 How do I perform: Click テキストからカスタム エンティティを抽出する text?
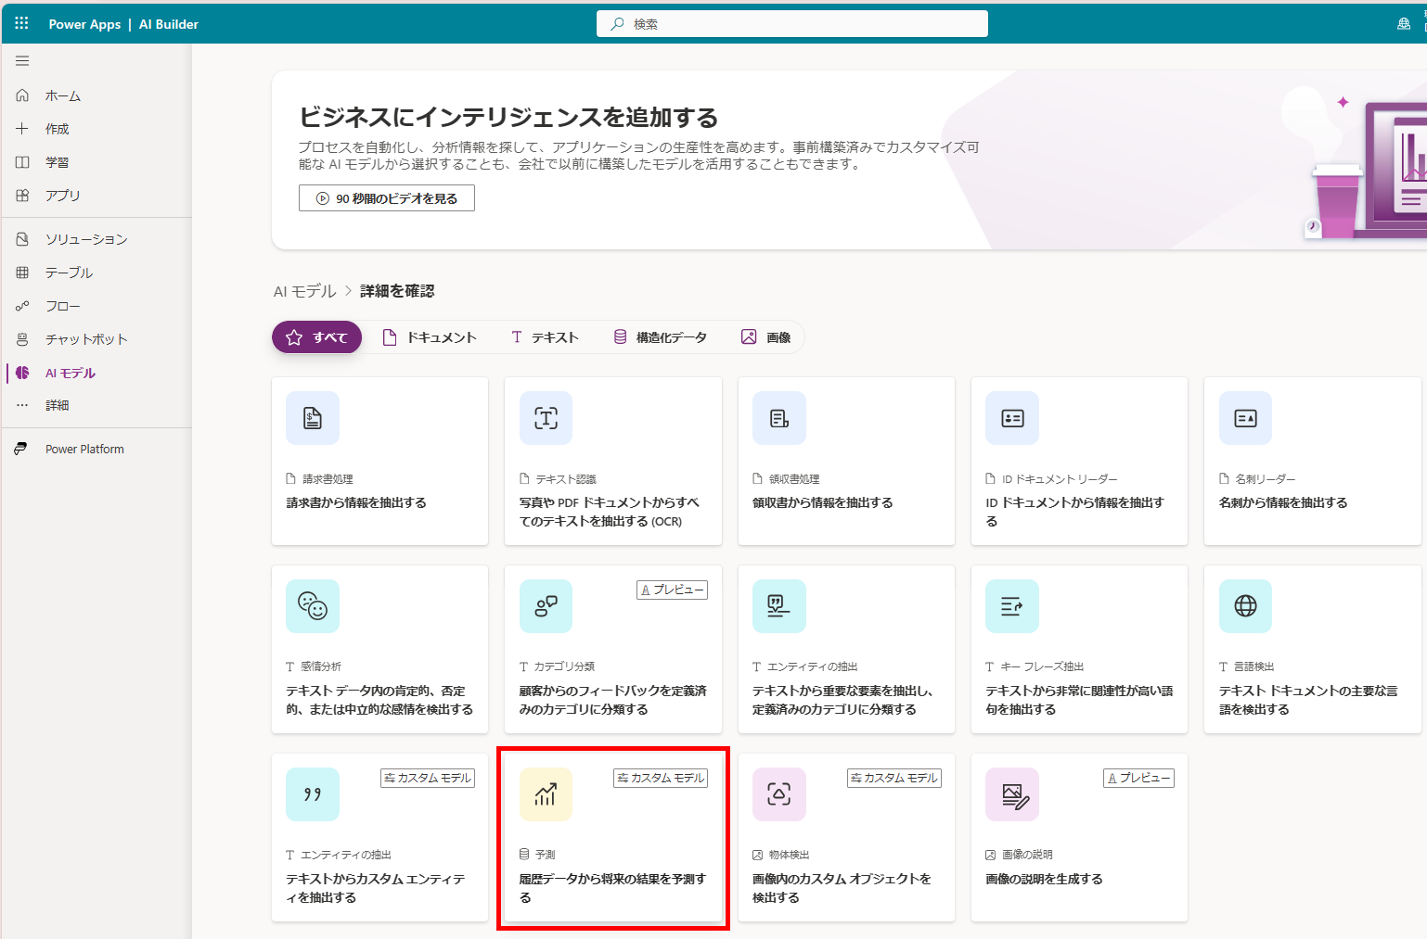[x=376, y=888]
